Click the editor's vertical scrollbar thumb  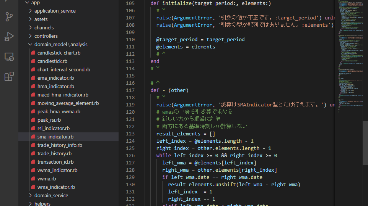click(x=365, y=143)
